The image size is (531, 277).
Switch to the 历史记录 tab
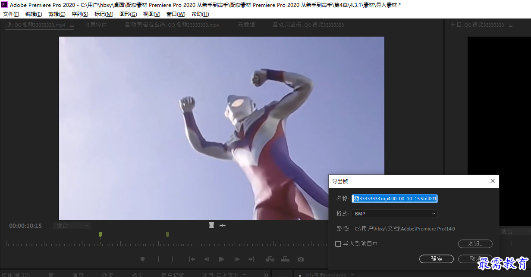coord(173,275)
